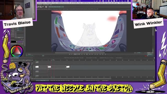Open the Layer menu
Image resolution: width=167 pixels, height=94 pixels.
coord(48,1)
